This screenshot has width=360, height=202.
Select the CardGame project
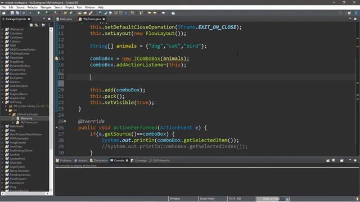click(x=16, y=38)
